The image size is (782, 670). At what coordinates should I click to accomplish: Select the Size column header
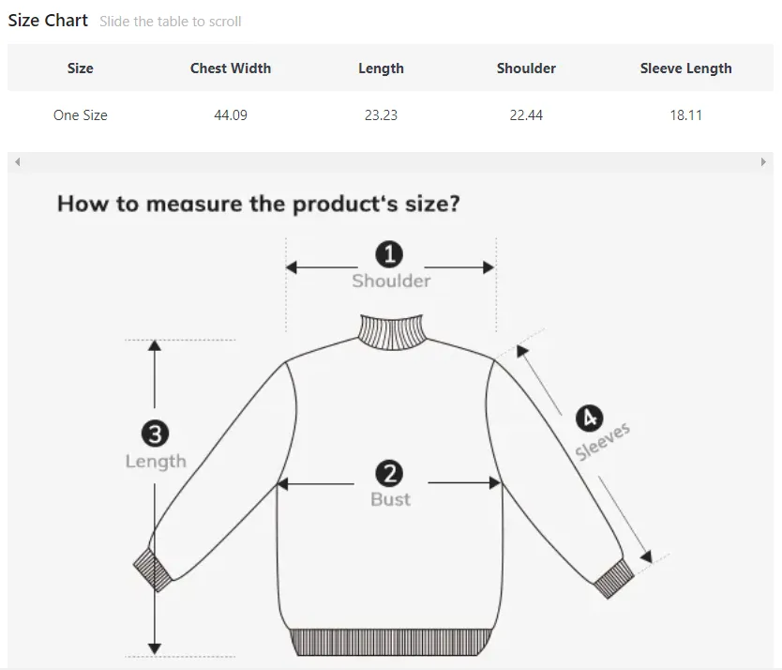81,69
